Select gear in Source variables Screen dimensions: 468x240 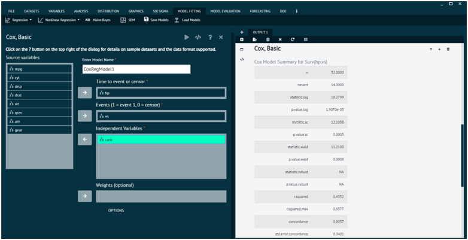pos(39,130)
